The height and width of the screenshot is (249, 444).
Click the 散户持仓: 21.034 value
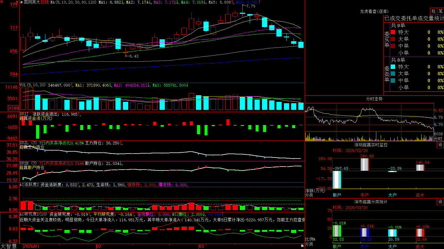coord(102,164)
